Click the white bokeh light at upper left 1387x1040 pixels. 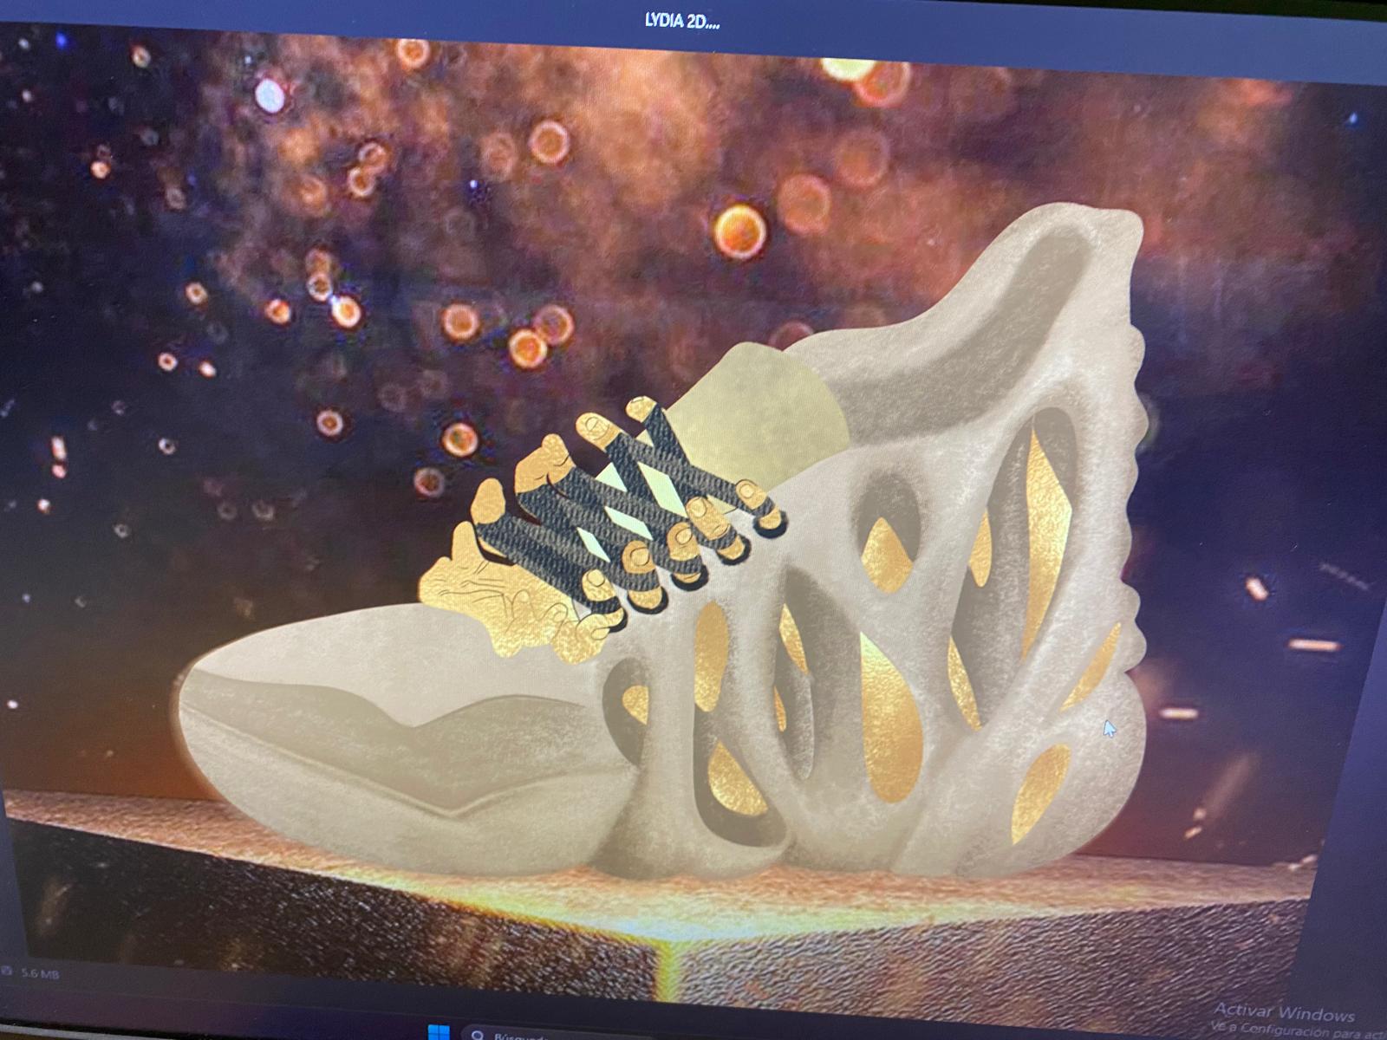tap(270, 95)
